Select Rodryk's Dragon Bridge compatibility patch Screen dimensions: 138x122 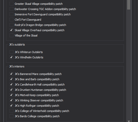11,25
